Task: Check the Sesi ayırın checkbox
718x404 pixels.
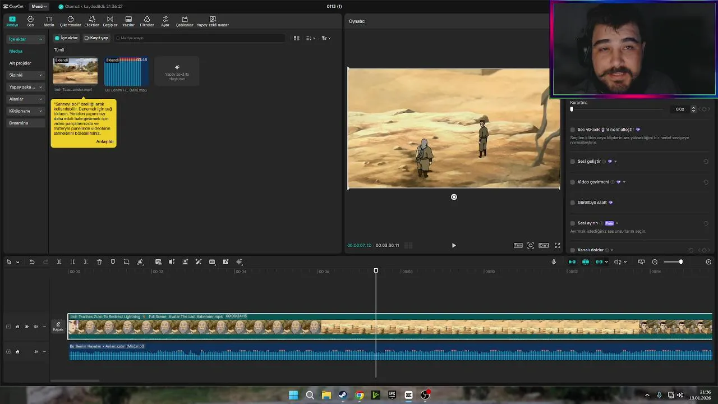Action: 573,223
